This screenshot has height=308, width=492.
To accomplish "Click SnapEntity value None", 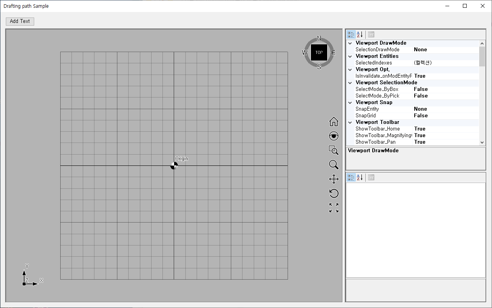I will click(x=420, y=109).
